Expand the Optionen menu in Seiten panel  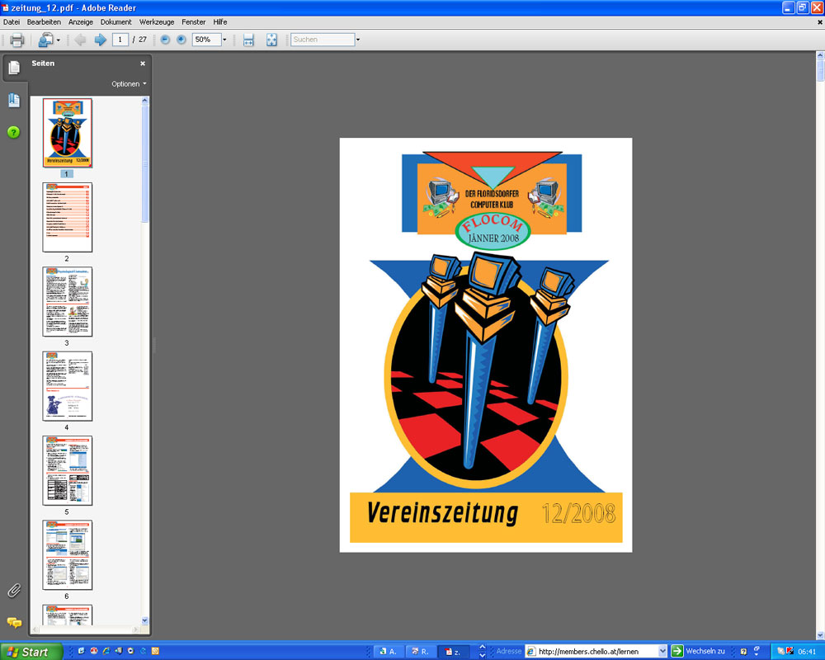129,84
